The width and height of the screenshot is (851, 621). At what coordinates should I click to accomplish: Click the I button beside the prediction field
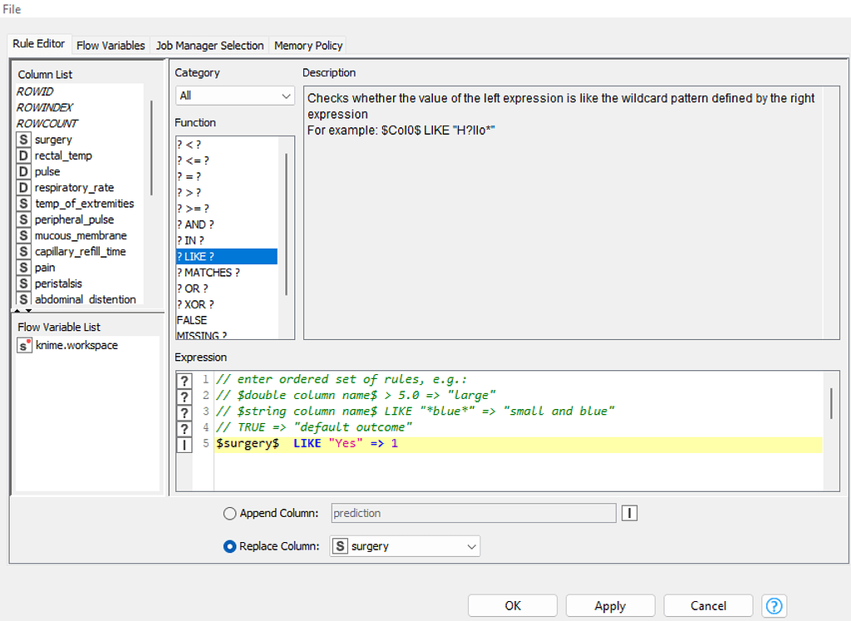click(x=629, y=513)
